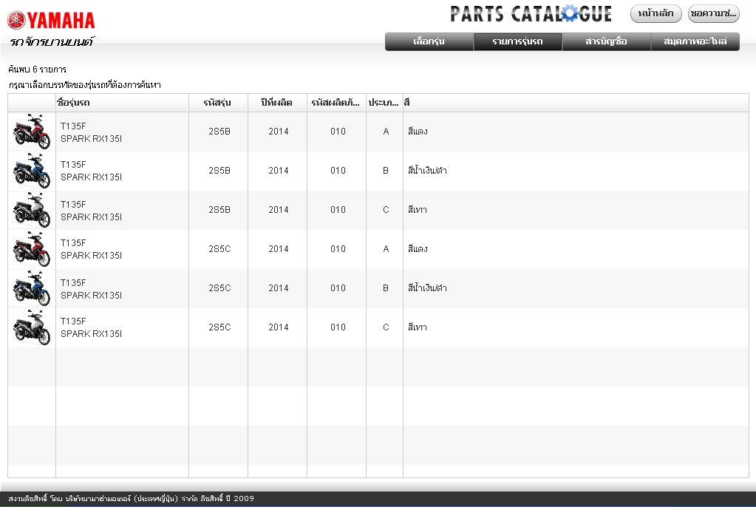Click type letter B in the 2S5C row

pos(386,287)
